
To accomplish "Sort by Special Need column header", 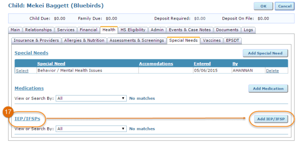I will 51,64.
